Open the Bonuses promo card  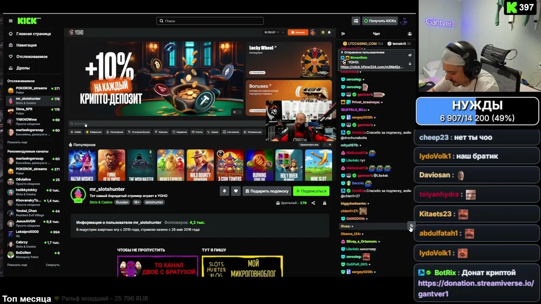pyautogui.click(x=289, y=97)
